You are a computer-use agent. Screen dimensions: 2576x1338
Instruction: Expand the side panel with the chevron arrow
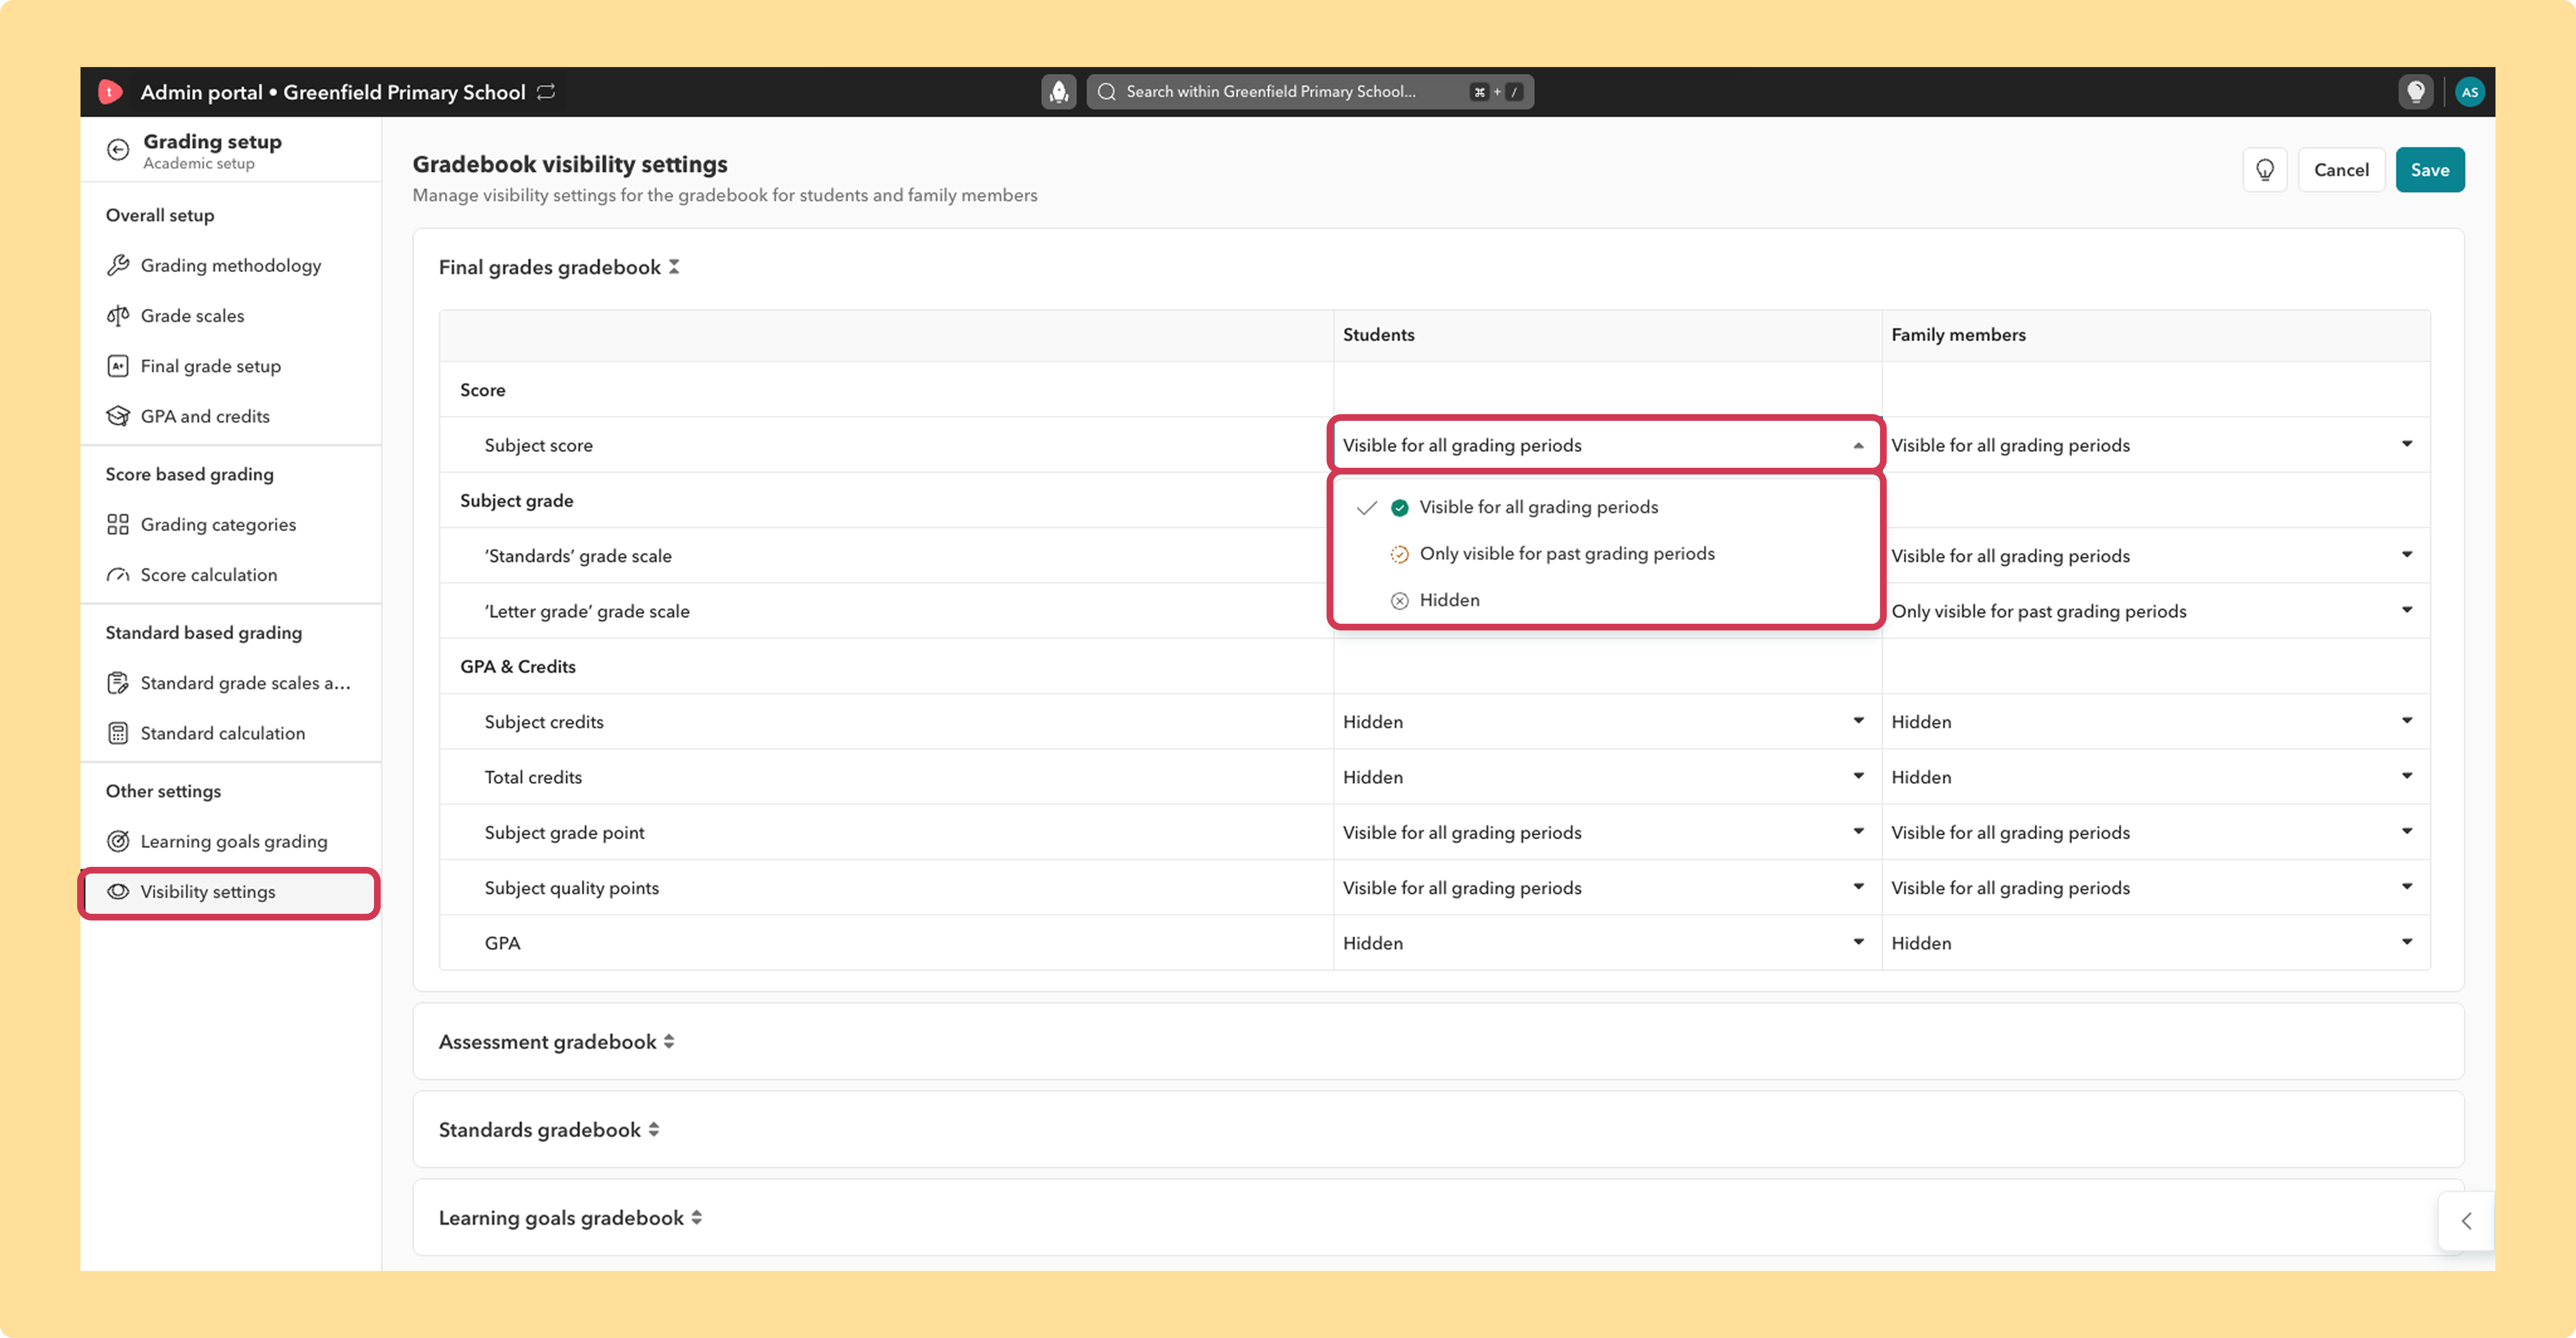pyautogui.click(x=2467, y=1221)
